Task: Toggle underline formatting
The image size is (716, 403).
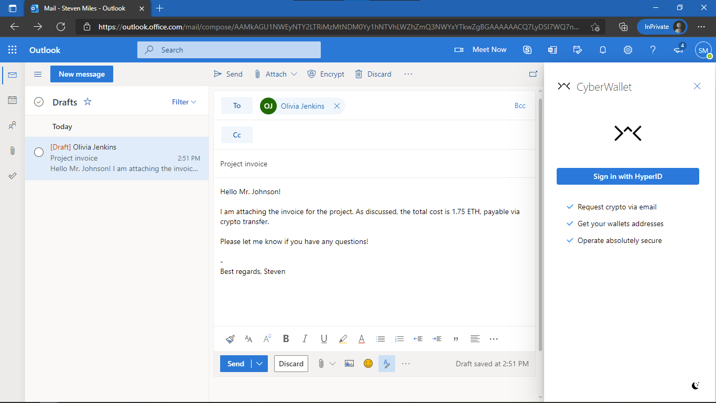Action: tap(324, 339)
